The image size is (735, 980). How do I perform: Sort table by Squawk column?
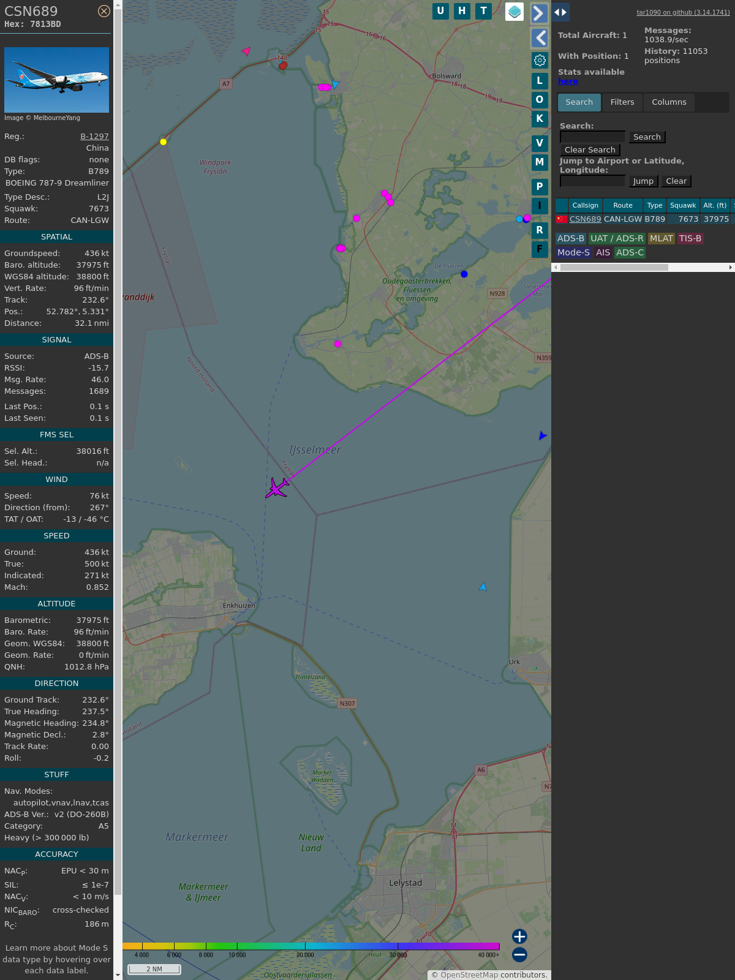(683, 205)
